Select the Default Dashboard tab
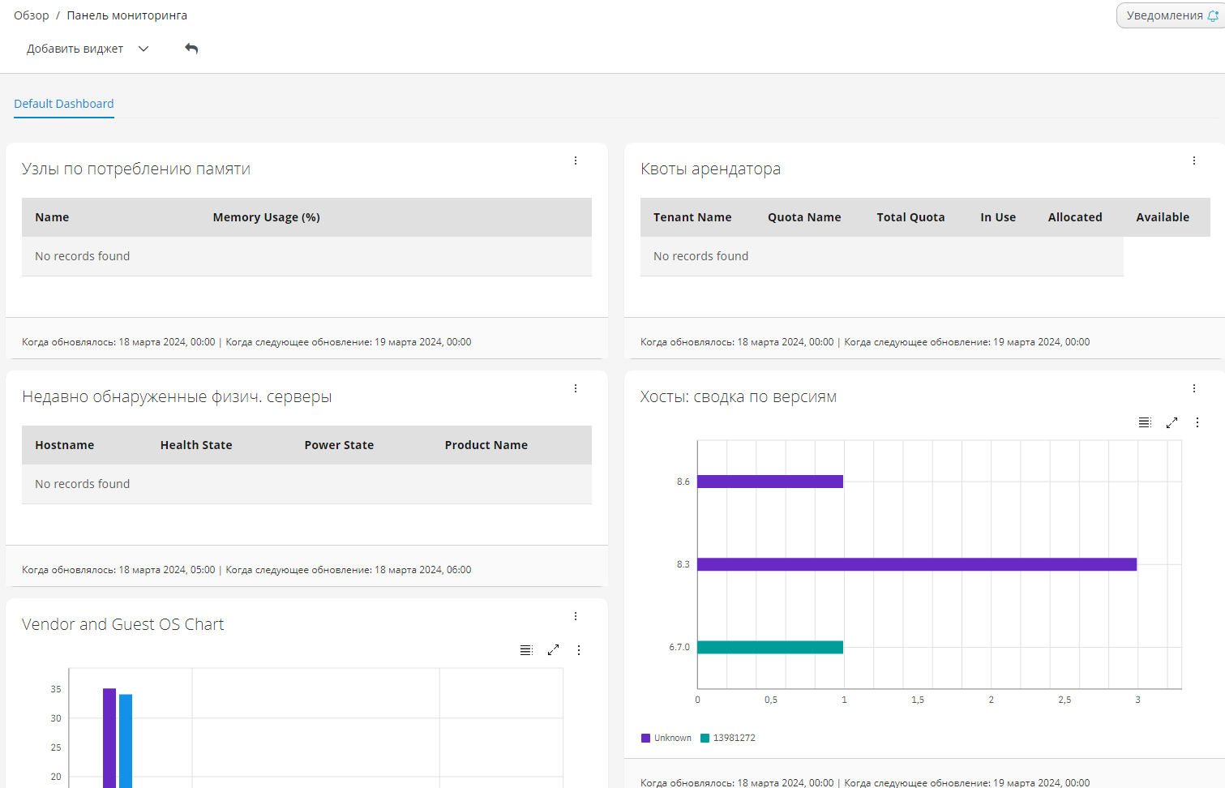The height and width of the screenshot is (788, 1225). click(x=64, y=104)
